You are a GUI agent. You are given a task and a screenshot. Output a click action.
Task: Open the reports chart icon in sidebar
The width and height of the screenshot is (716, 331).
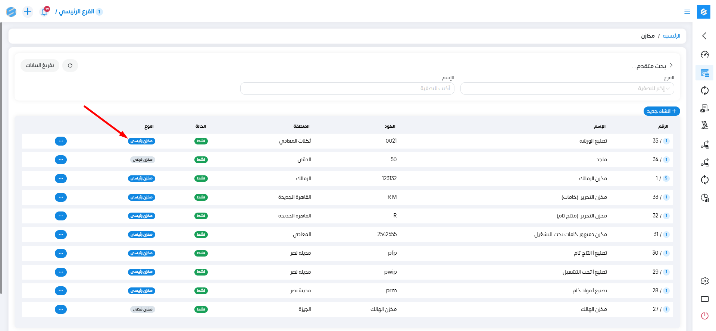pos(704,198)
